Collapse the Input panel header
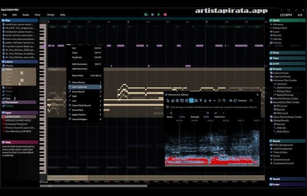Viewport: 307px width, 196px height. coord(19,113)
